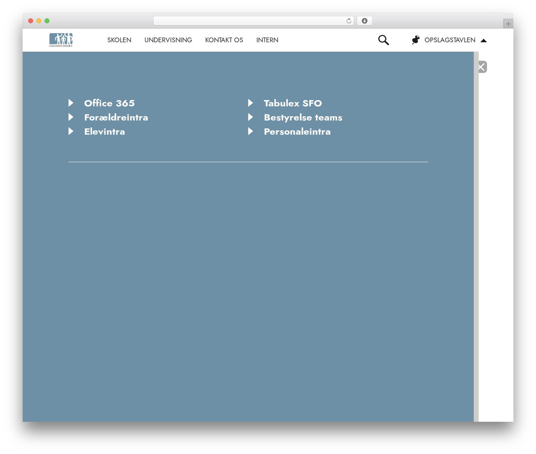Click the triangle arrow beside Bestyrelse teams
Viewport: 536px width, 454px height.
tap(250, 117)
